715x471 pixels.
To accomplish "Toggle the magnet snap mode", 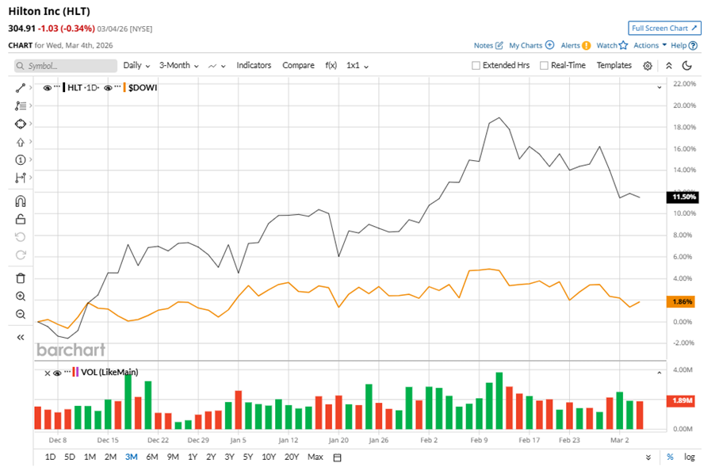I will 21,201.
